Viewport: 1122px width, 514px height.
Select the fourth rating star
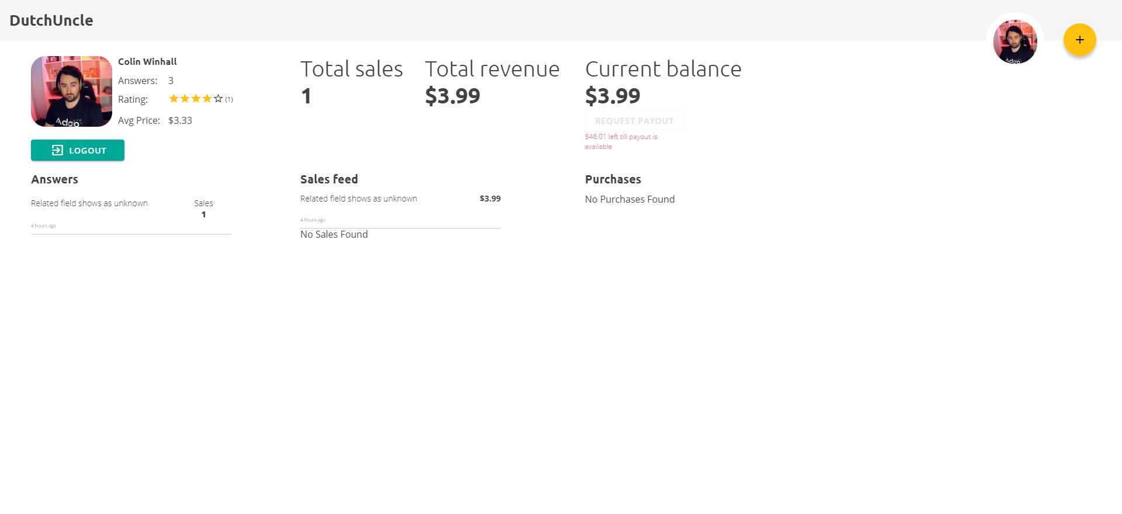[207, 99]
